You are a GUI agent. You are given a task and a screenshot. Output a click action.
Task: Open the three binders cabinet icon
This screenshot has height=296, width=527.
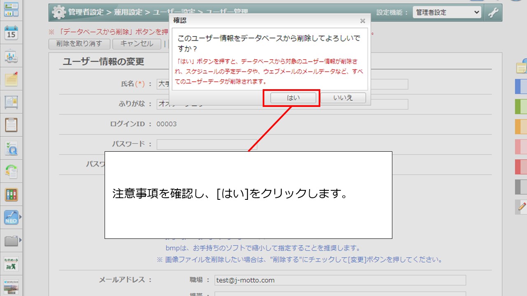click(x=11, y=194)
